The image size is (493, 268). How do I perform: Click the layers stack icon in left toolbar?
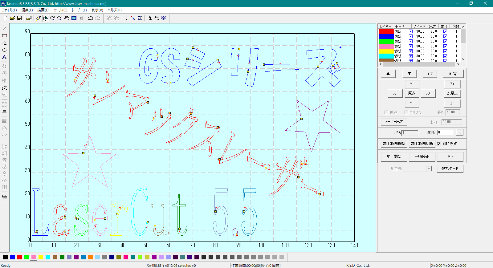(x=4, y=197)
